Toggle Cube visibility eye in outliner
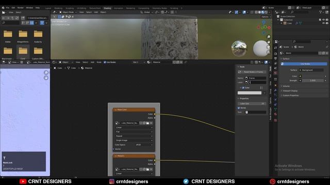330x185 pixels. [x=323, y=23]
